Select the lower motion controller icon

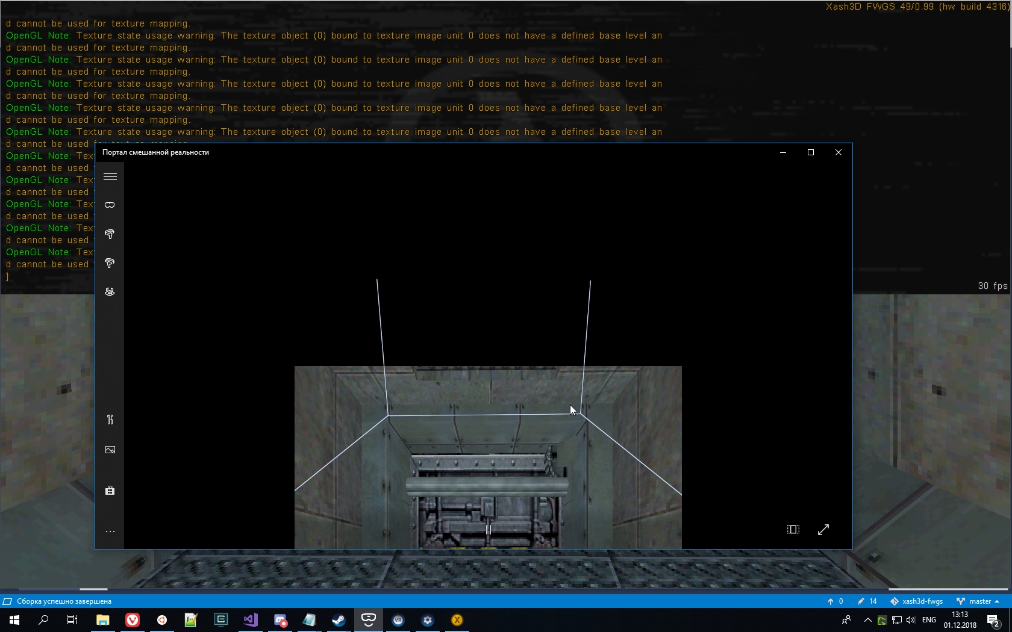110,263
